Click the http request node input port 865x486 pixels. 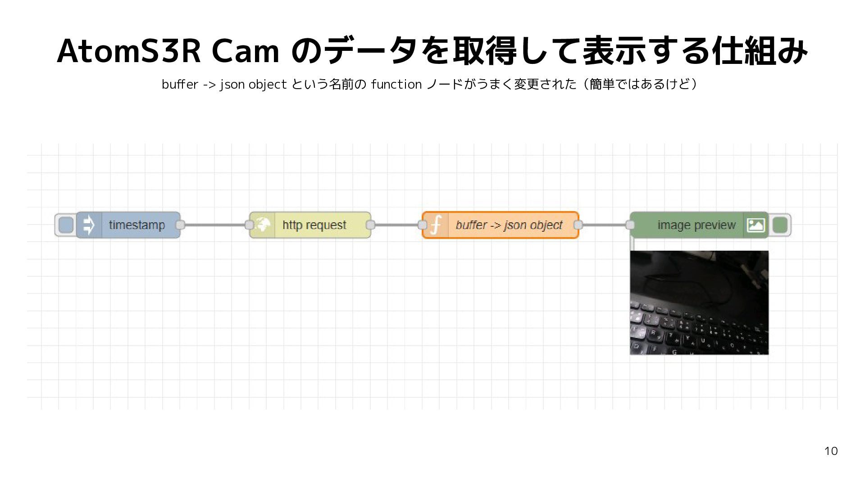click(x=249, y=225)
